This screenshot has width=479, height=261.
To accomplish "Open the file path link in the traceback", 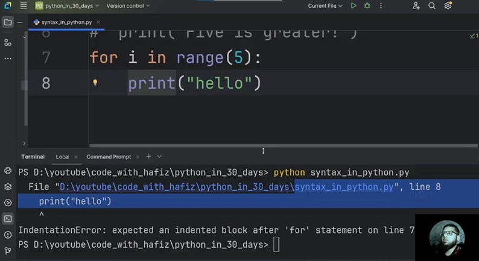I will (x=226, y=186).
